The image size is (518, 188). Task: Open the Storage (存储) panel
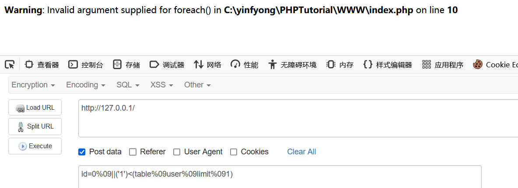tap(126, 64)
